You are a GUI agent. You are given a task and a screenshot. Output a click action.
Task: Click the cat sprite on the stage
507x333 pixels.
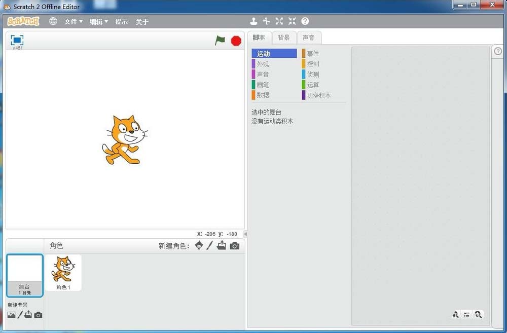click(x=125, y=140)
